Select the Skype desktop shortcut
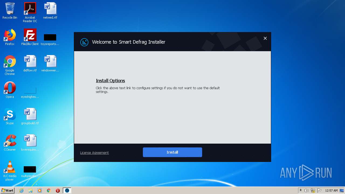The image size is (345, 194). (10, 116)
